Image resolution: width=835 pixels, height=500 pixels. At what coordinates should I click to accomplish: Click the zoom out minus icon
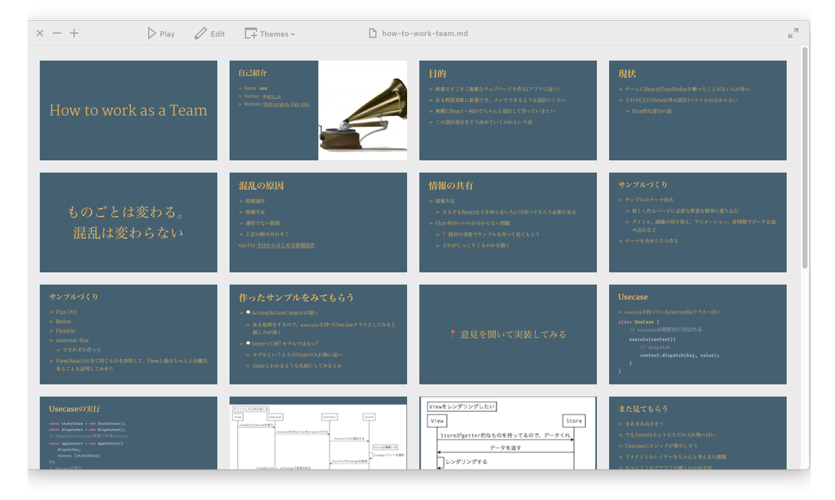click(x=57, y=33)
